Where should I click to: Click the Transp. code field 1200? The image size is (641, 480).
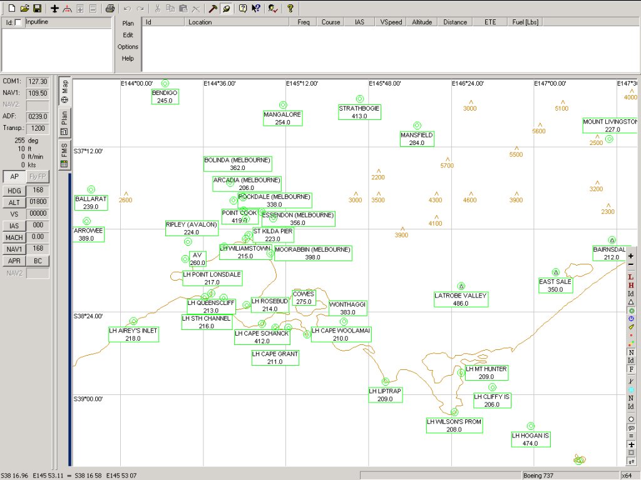tap(38, 128)
